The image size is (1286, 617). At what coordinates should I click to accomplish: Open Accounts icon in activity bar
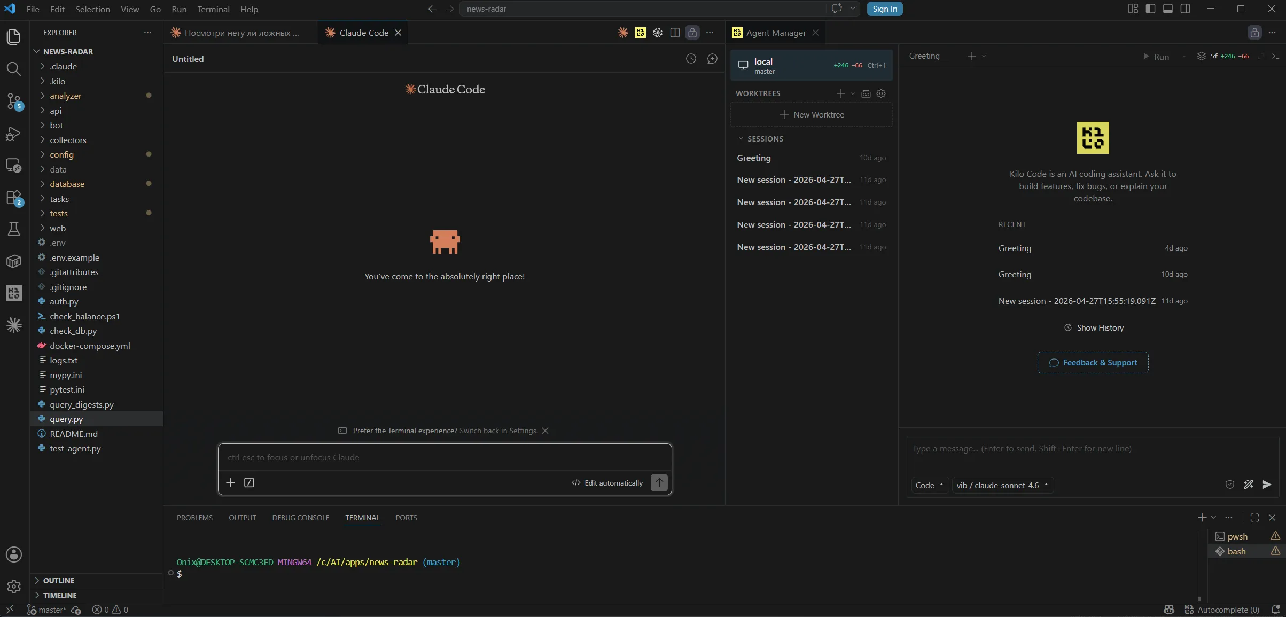(x=14, y=554)
